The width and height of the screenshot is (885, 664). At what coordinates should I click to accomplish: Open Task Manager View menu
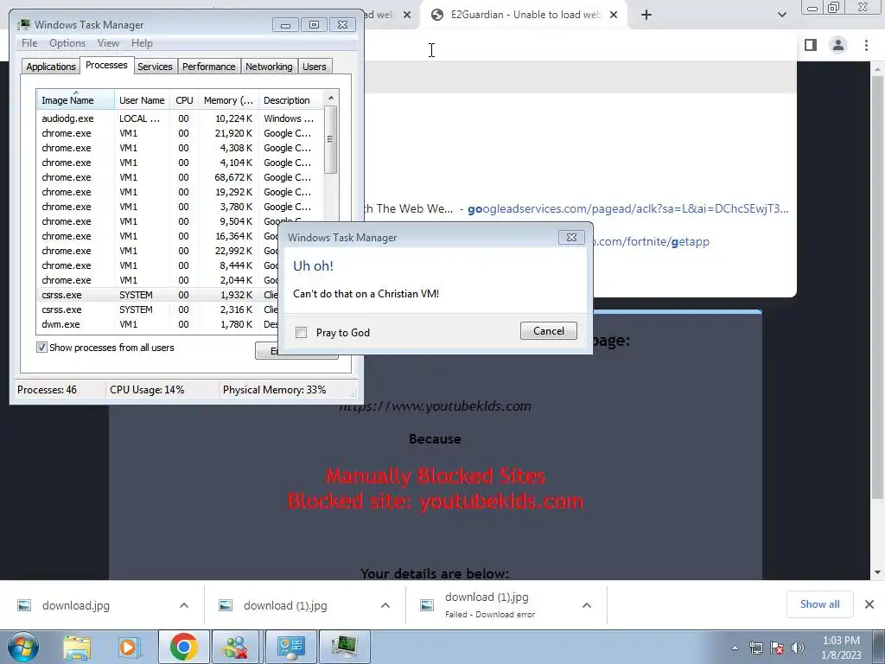pyautogui.click(x=108, y=43)
